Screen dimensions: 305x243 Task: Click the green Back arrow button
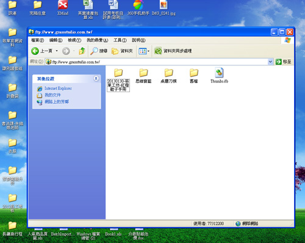pyautogui.click(x=35, y=51)
